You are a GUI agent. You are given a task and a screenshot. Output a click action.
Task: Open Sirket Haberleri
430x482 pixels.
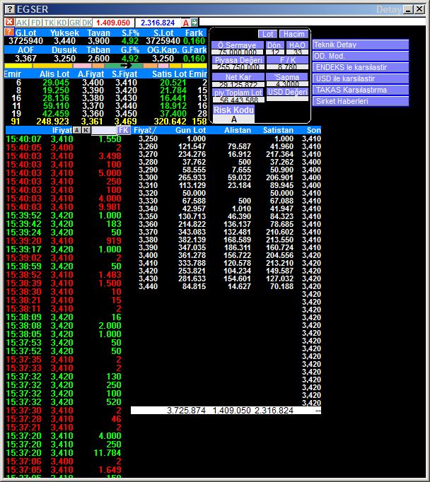(x=361, y=102)
